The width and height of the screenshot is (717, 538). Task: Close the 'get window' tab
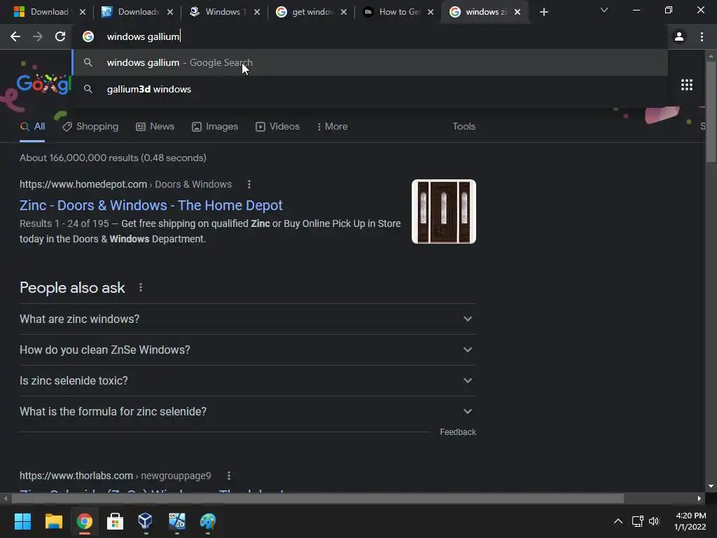tap(344, 13)
